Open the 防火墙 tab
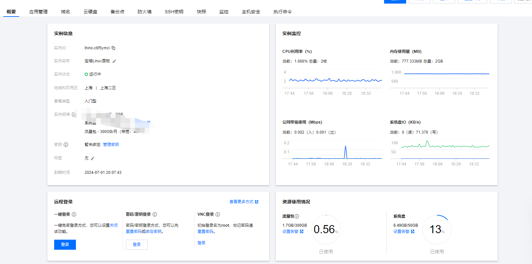 pyautogui.click(x=145, y=12)
